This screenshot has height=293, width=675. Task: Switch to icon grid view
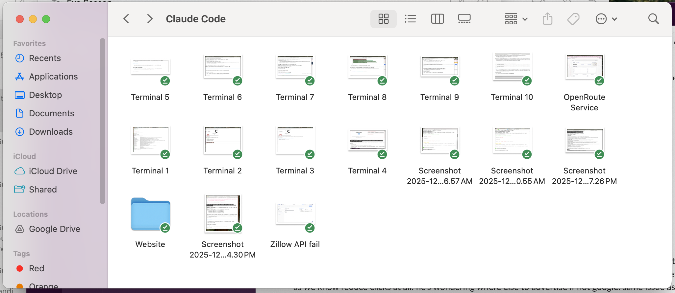[x=383, y=19]
